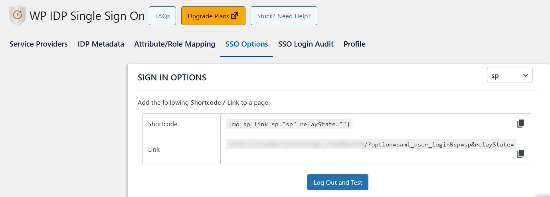550x197 pixels.
Task: Click the Log Out and Test button
Action: tap(338, 182)
